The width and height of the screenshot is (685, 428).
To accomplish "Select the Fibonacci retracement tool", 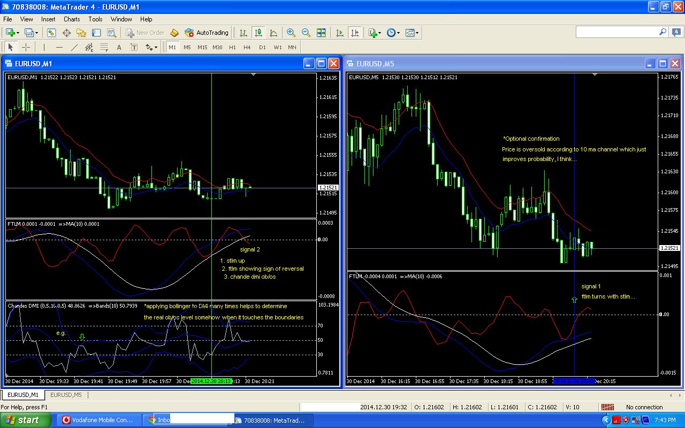I will click(x=104, y=47).
